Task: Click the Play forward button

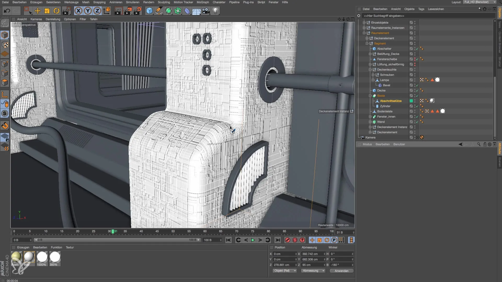Action: (253, 240)
